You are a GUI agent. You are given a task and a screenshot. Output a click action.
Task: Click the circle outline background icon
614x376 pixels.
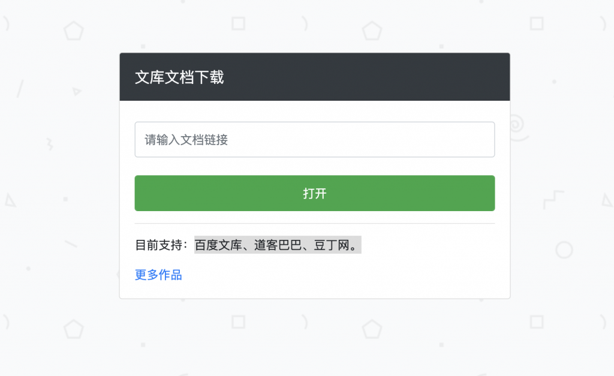[x=564, y=249]
